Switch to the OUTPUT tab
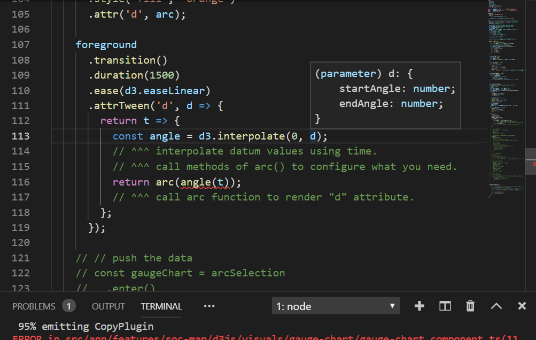Viewport: 536px width, 340px height. (x=108, y=306)
